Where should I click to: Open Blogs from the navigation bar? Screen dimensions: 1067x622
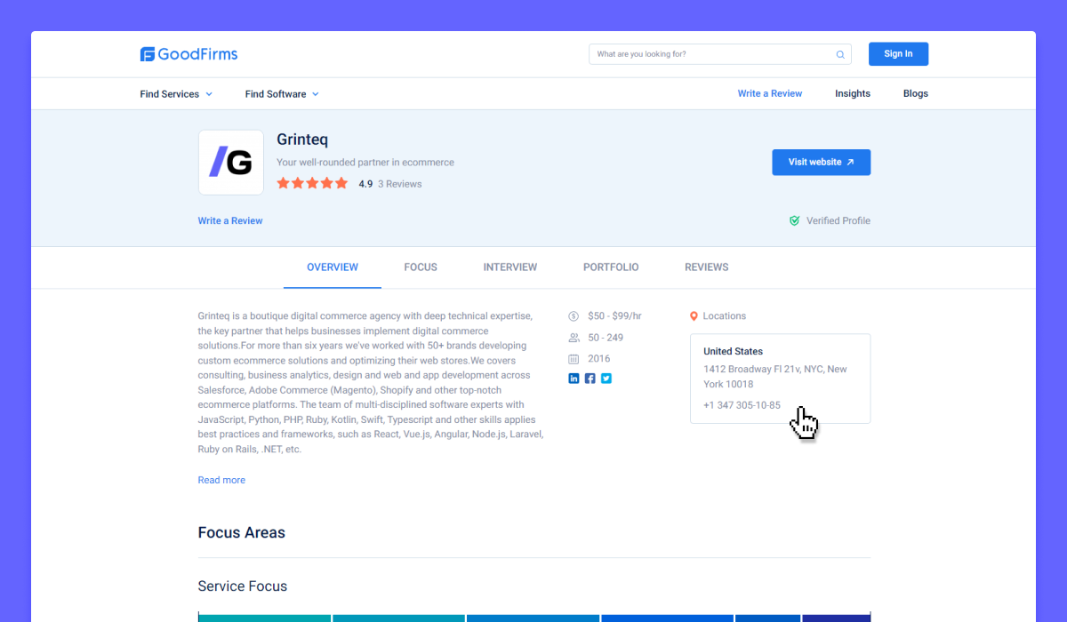click(x=916, y=93)
